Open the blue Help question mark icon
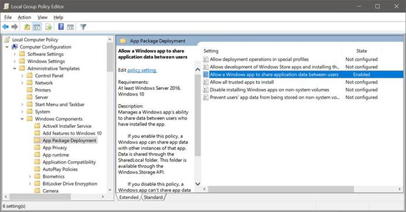 click(61, 26)
